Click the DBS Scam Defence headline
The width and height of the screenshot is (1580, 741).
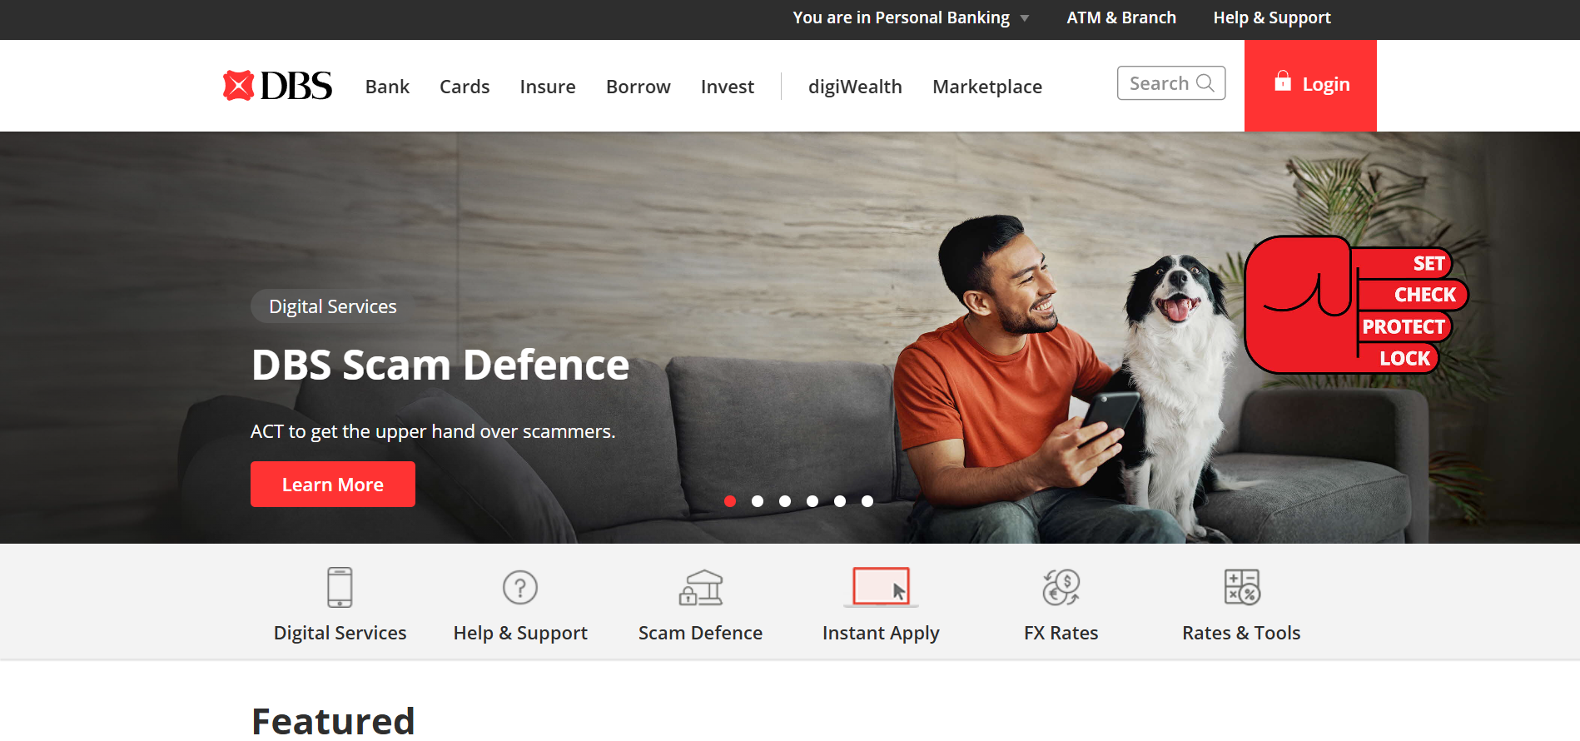coord(440,365)
